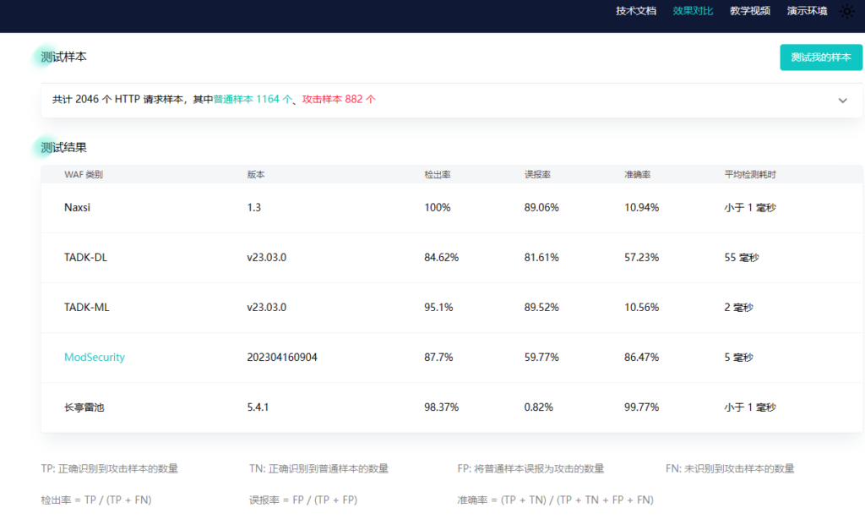
Task: Select the Naxsi row name
Action: [77, 208]
